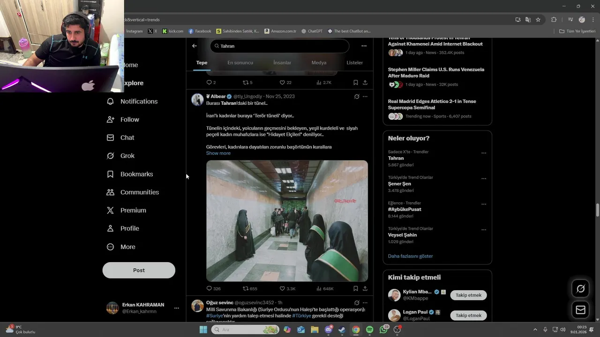Open WhatsApp from the Windows taskbar
The width and height of the screenshot is (600, 337).
(x=383, y=330)
